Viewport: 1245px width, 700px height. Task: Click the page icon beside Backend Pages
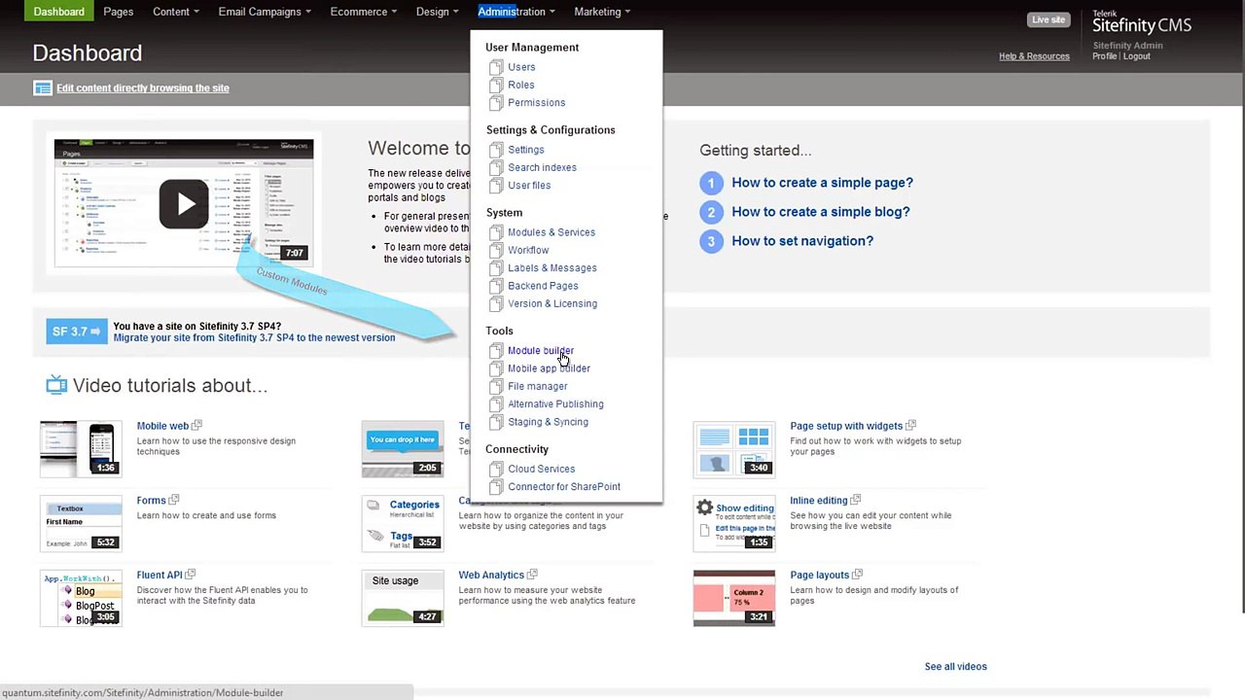[x=496, y=286]
